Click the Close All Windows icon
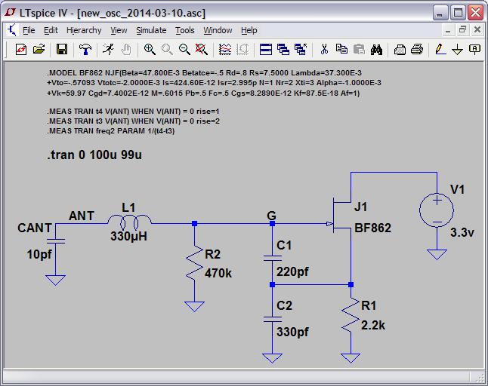Viewport: 488px width, 386px height. (x=301, y=49)
